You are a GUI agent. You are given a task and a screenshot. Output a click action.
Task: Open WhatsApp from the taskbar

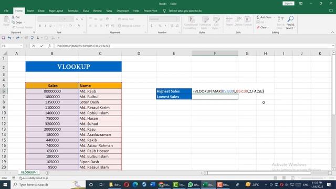(193, 184)
